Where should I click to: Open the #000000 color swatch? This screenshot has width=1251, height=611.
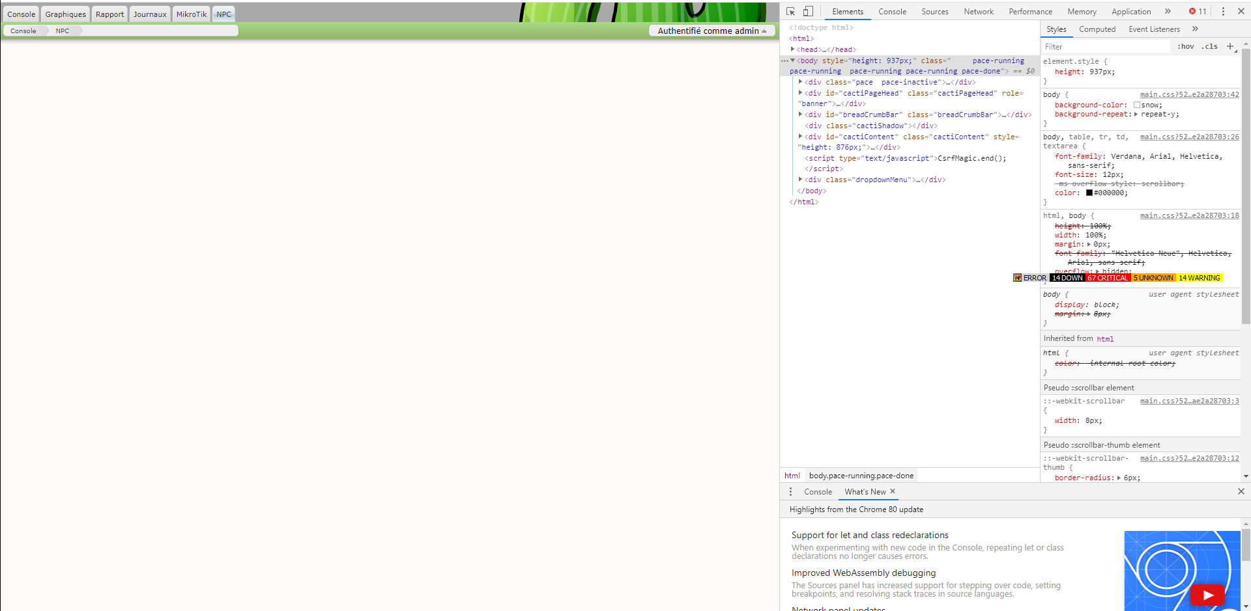1089,193
